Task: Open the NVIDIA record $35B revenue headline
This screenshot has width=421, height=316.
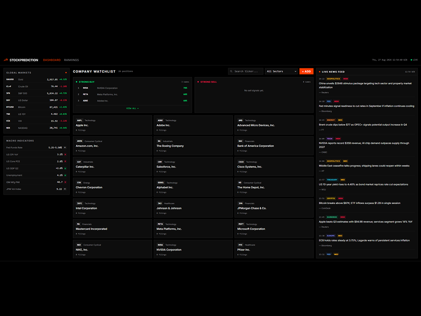Action: pos(364,145)
